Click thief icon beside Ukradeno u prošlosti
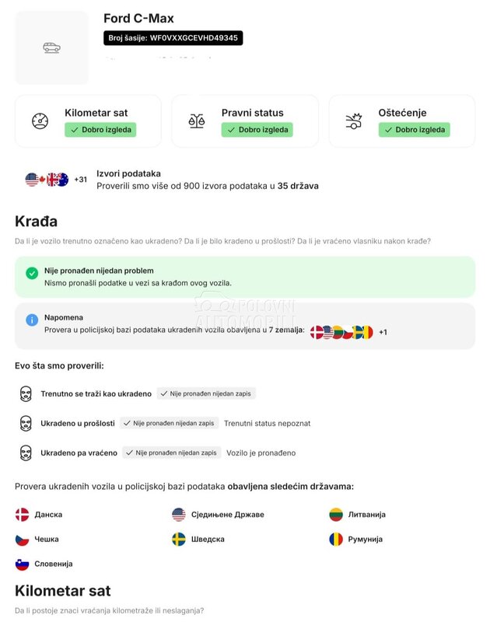490x622 pixels. pos(26,424)
